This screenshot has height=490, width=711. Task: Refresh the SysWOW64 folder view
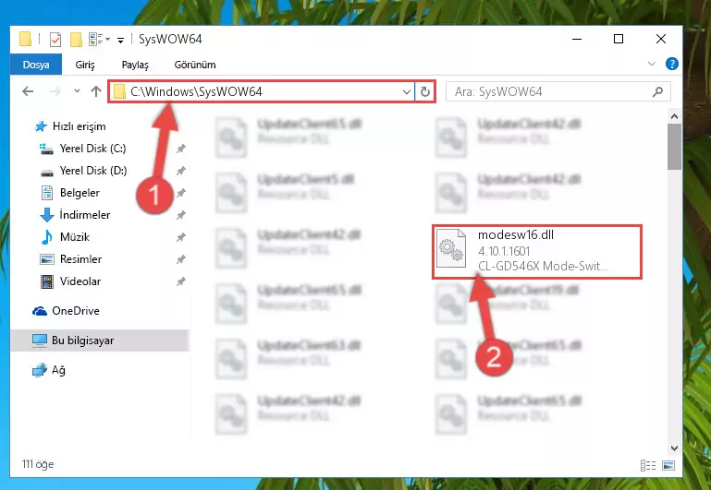click(425, 92)
